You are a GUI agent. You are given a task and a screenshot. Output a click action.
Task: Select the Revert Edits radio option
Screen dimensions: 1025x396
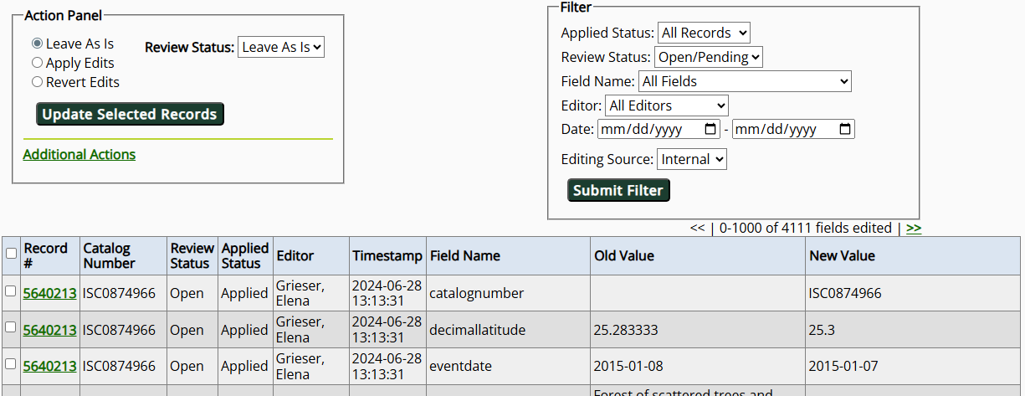point(37,82)
